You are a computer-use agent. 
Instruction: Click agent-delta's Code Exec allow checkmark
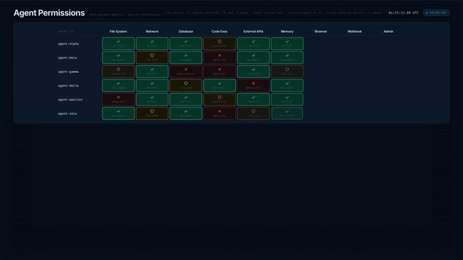click(x=220, y=84)
